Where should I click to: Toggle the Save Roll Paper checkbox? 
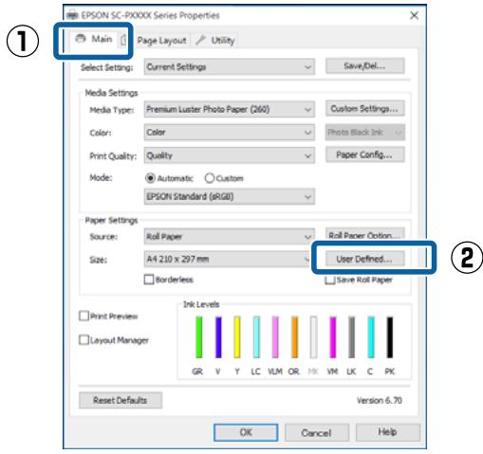click(x=330, y=280)
